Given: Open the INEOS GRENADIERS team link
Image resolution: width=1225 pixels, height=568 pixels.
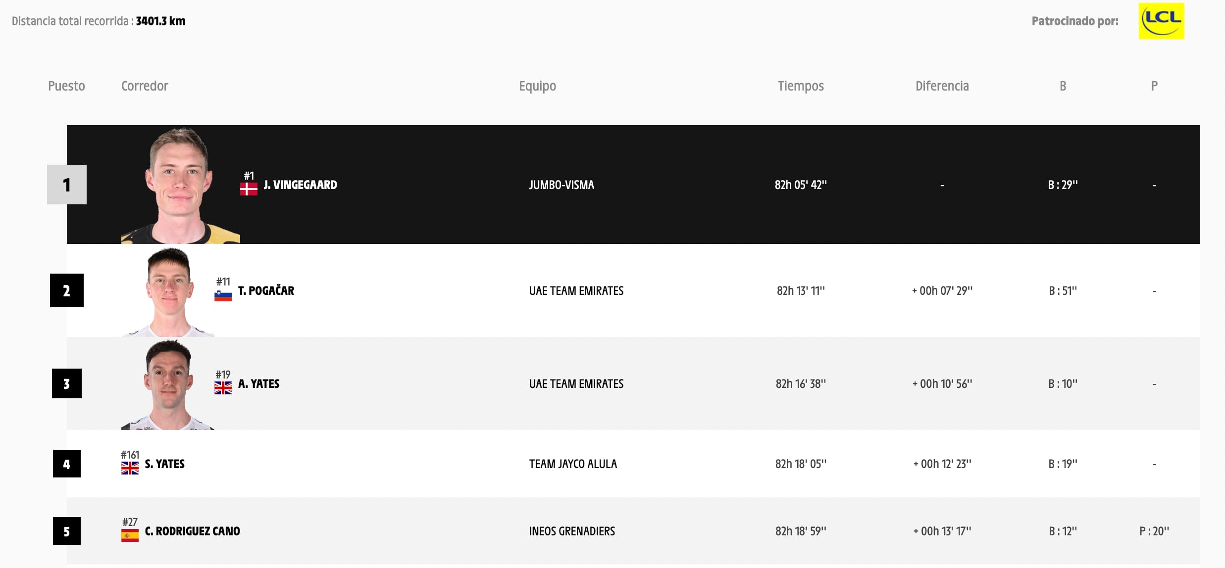Looking at the screenshot, I should (572, 531).
